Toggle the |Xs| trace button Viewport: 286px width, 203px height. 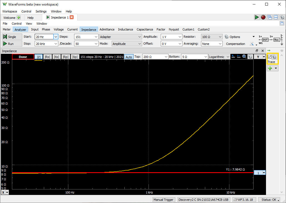pos(56,57)
